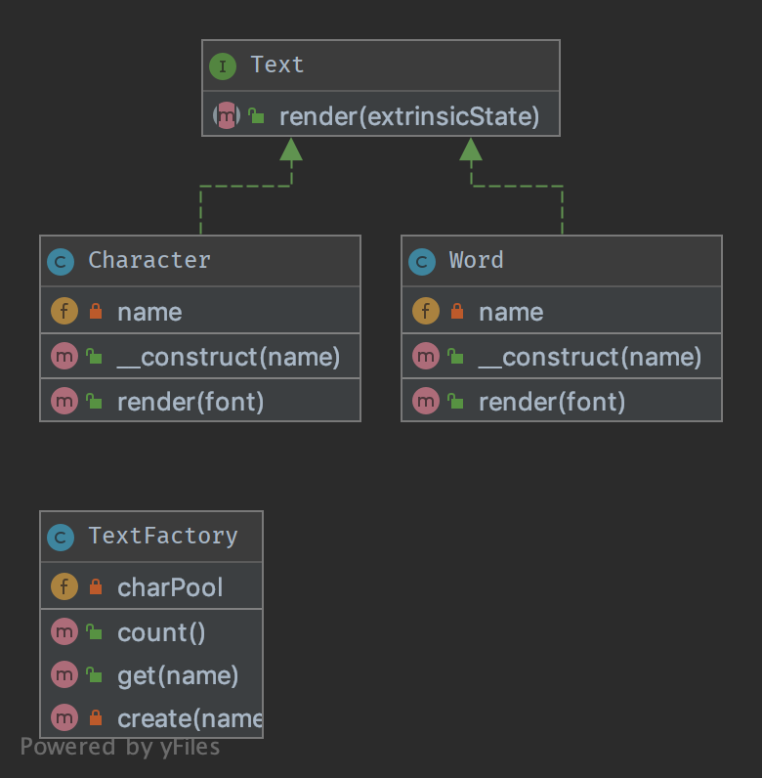Viewport: 762px width, 778px height.
Task: Click the public icon for count()
Action: pyautogui.click(x=94, y=631)
